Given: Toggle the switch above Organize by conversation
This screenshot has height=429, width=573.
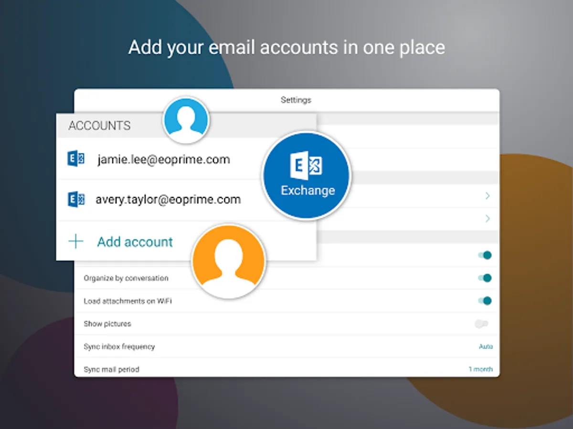Looking at the screenshot, I should point(485,255).
